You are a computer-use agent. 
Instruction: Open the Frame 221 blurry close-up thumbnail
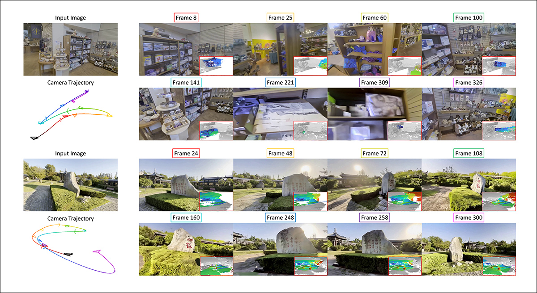coord(280,114)
